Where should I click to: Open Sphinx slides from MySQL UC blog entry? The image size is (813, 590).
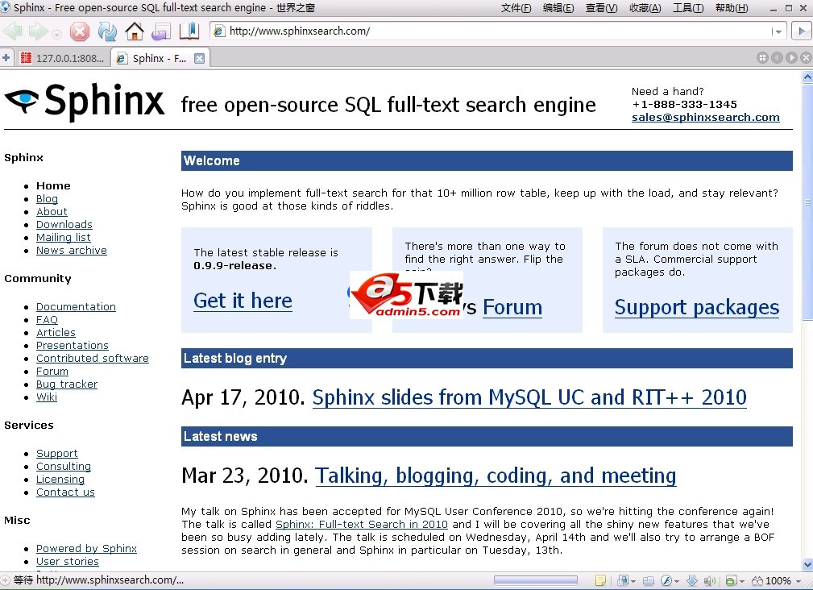pos(529,397)
